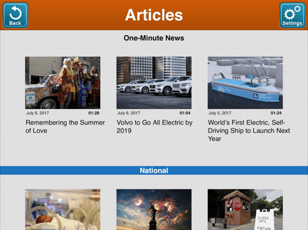
Task: Open the blue electric ship thumbnail
Action: tap(245, 83)
